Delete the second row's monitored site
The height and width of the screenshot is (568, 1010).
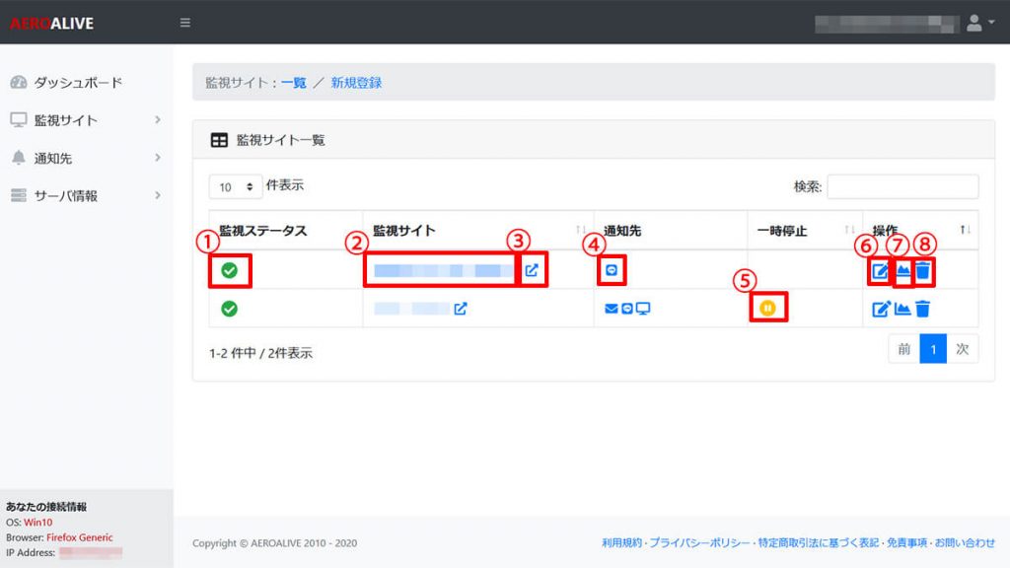[x=923, y=309]
